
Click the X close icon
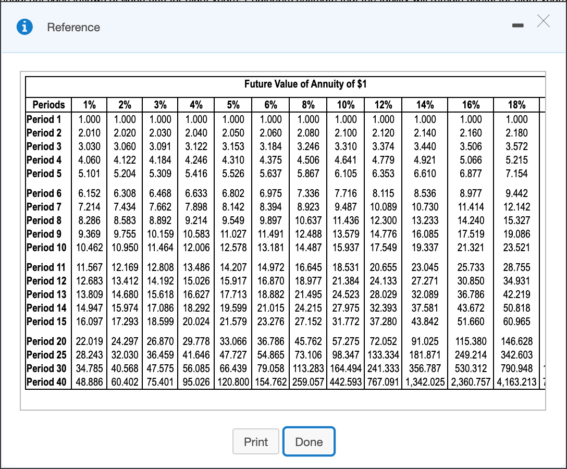click(x=543, y=21)
